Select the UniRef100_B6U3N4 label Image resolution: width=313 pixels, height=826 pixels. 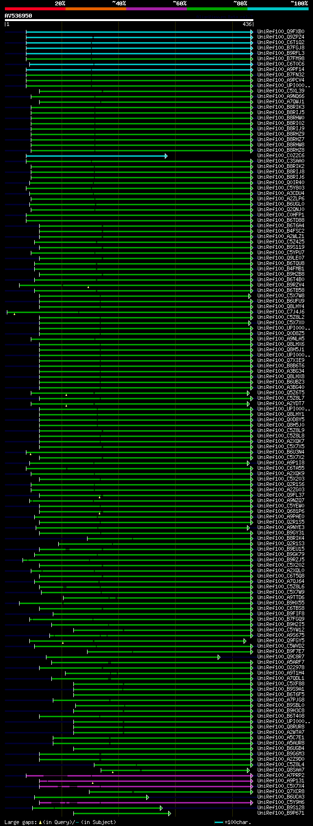[x=281, y=452]
